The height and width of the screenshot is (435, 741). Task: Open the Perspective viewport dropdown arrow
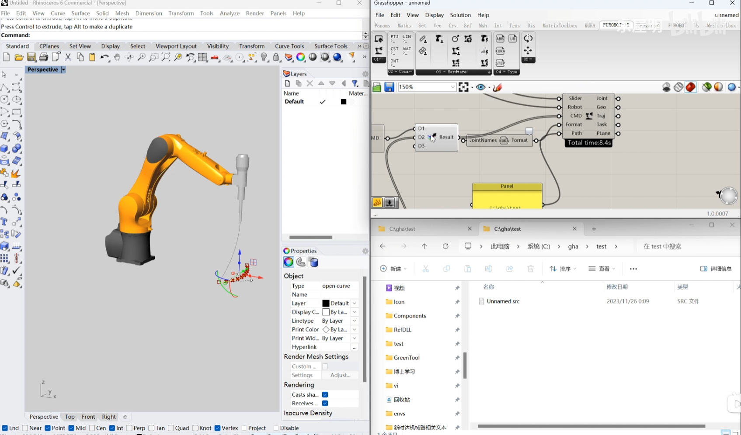coord(63,70)
